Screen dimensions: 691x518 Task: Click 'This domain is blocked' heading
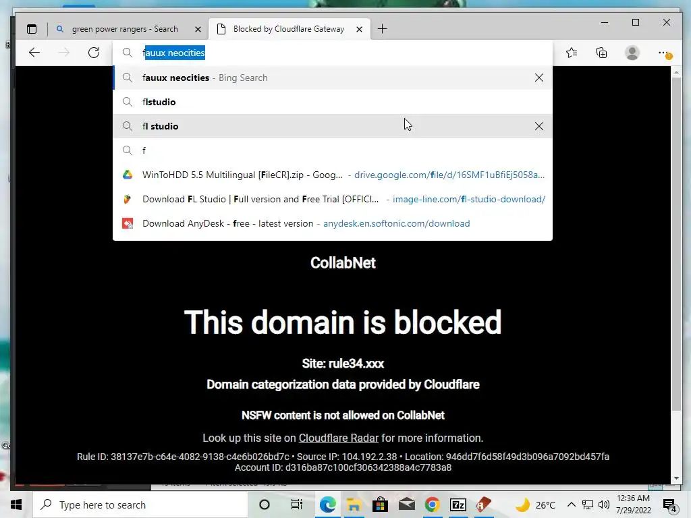[x=343, y=322]
